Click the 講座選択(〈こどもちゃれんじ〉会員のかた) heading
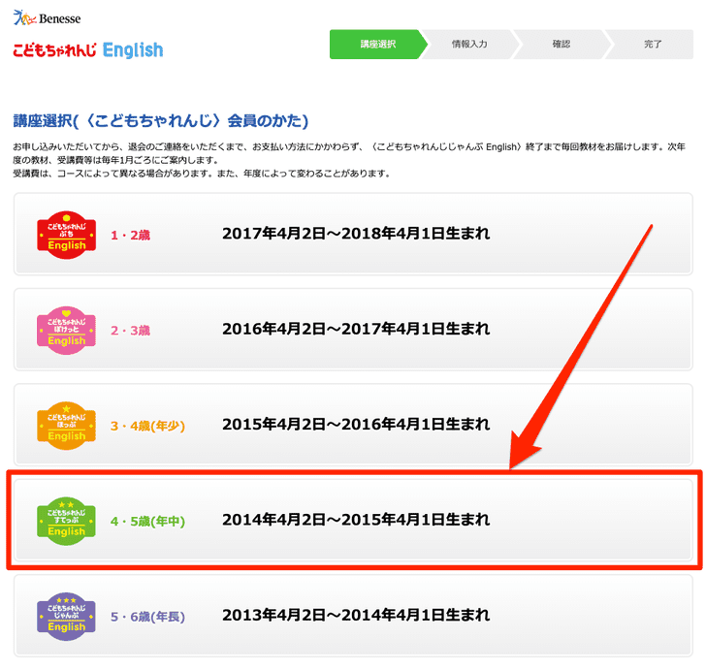Image resolution: width=706 pixels, height=670 pixels. 161,120
